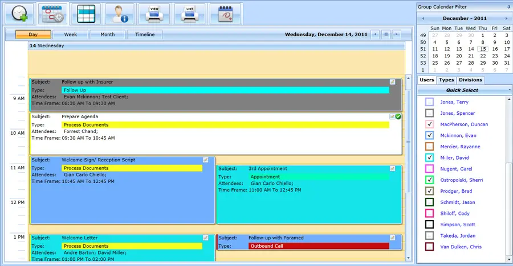Click the print View printer icon
Image resolution: width=513 pixels, height=266 pixels.
pos(154,13)
